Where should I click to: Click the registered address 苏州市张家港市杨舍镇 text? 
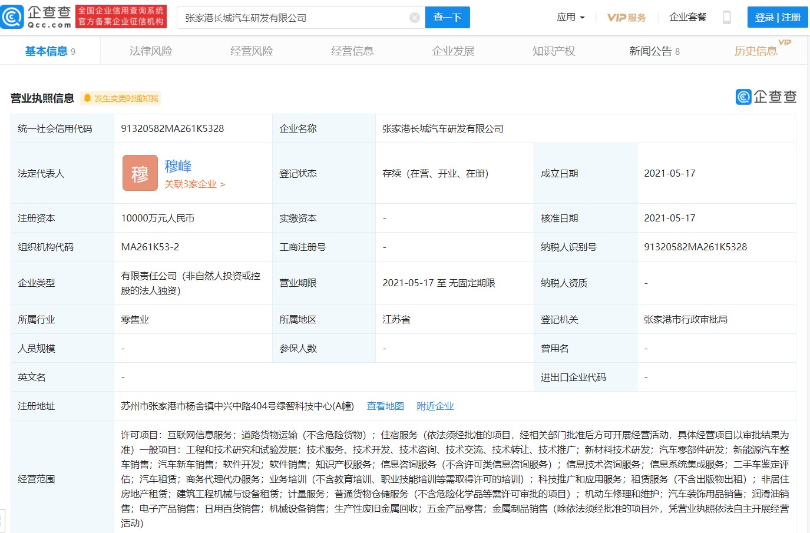pyautogui.click(x=237, y=406)
